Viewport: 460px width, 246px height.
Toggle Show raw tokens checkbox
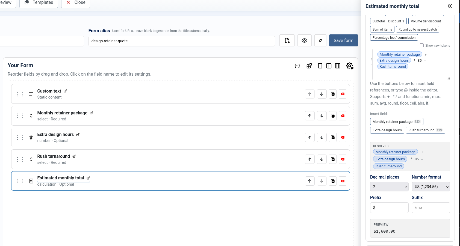(422, 45)
